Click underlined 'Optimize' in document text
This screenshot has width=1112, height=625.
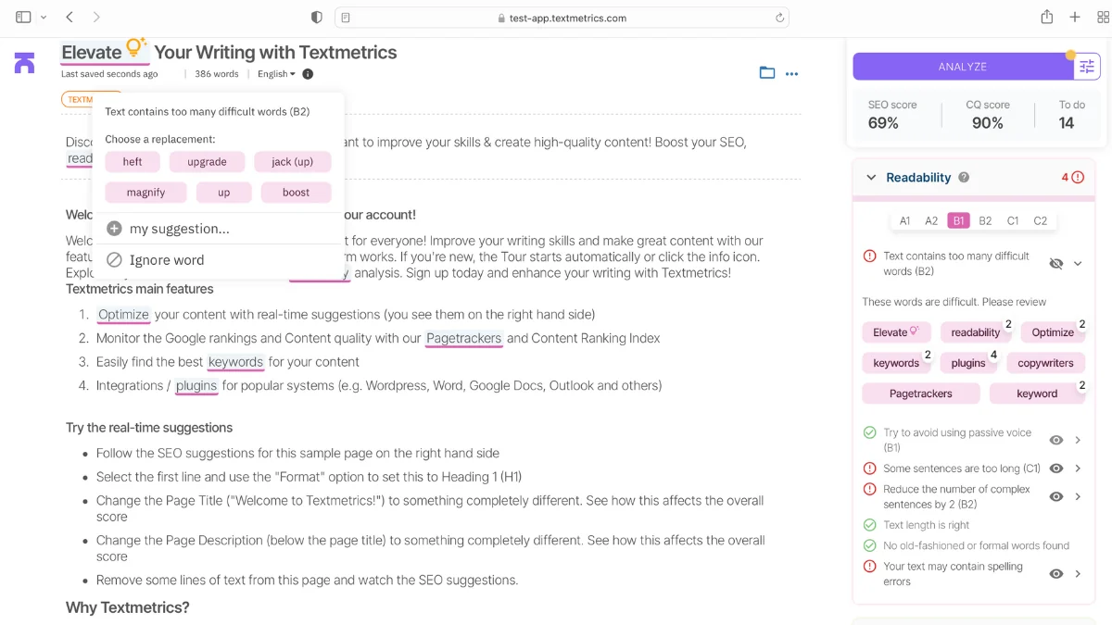pos(123,314)
